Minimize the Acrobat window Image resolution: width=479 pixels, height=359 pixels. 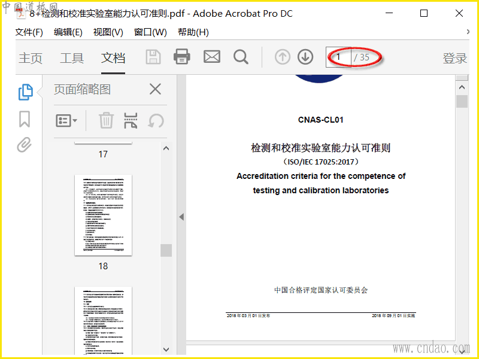[x=389, y=13]
